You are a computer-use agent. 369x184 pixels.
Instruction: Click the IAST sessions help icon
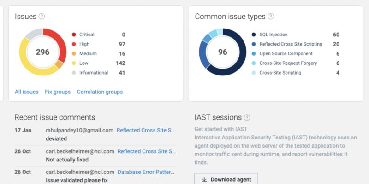[247, 118]
